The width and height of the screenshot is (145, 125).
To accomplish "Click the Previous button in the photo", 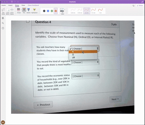I will tap(43, 105).
